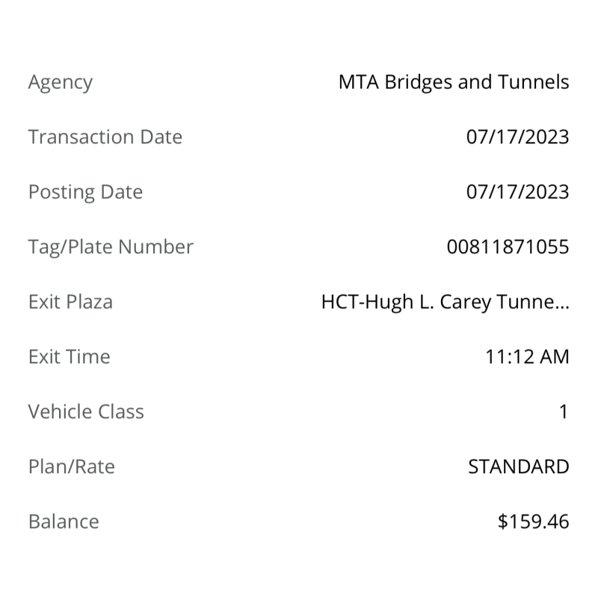Image resolution: width=598 pixels, height=598 pixels.
Task: Click the Tag/Plate Number label
Action: [111, 247]
